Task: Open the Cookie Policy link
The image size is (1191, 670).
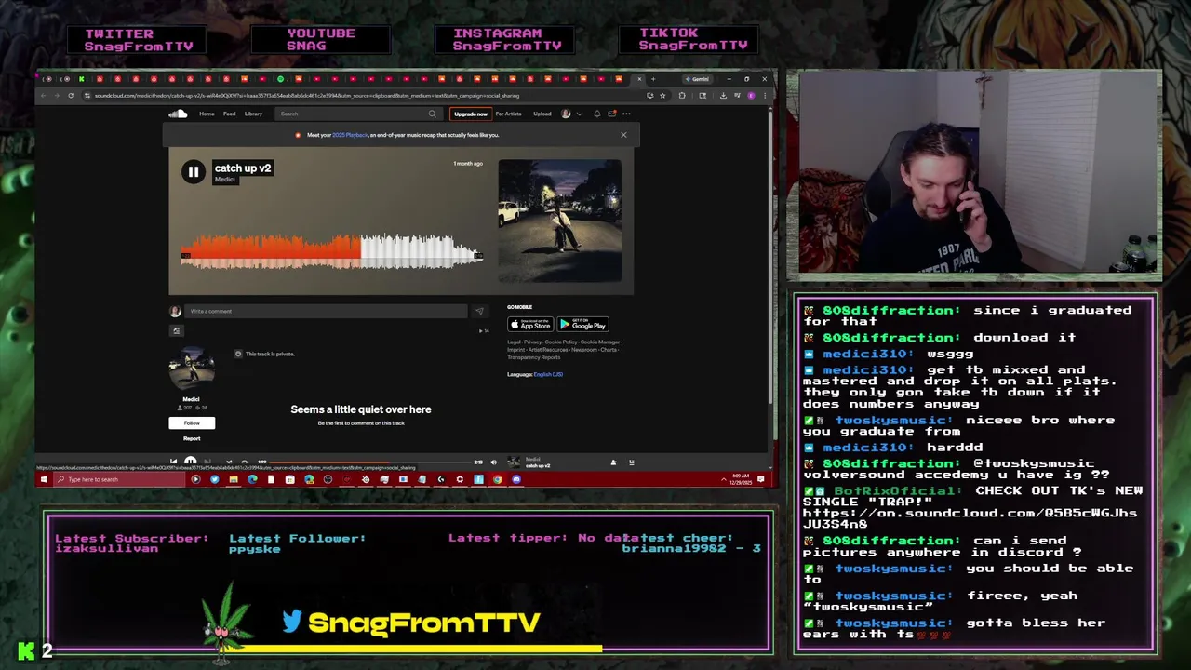Action: click(x=560, y=342)
